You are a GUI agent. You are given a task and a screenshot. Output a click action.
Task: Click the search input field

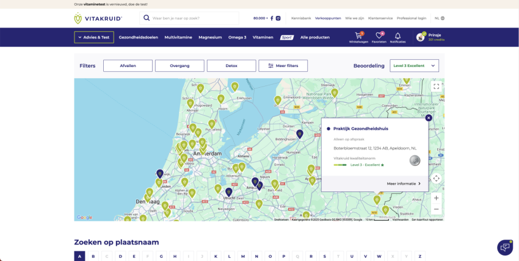click(194, 18)
